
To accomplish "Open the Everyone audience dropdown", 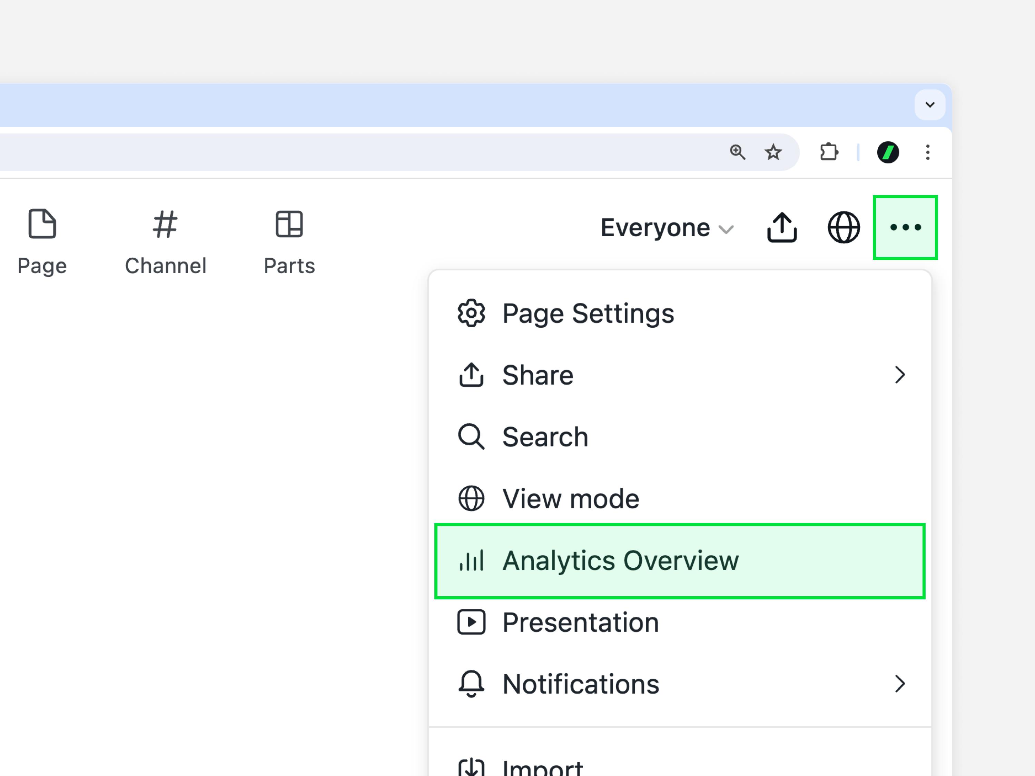I will click(x=666, y=228).
